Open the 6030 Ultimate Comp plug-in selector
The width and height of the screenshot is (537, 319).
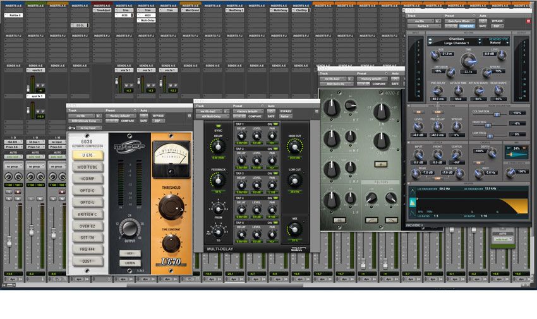[x=85, y=121]
